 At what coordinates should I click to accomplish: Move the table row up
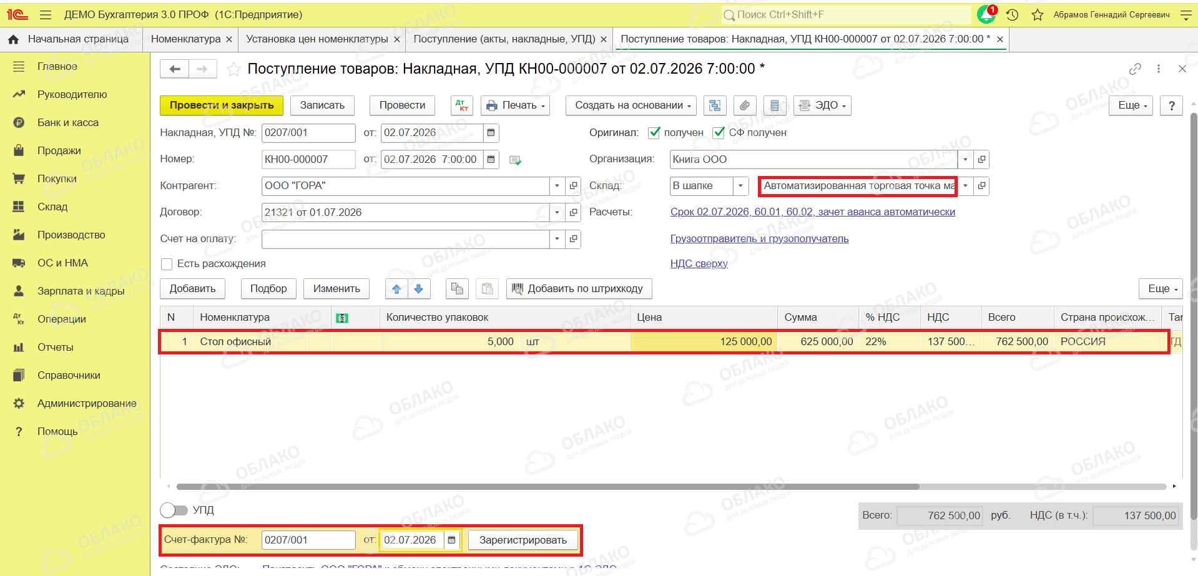click(396, 289)
